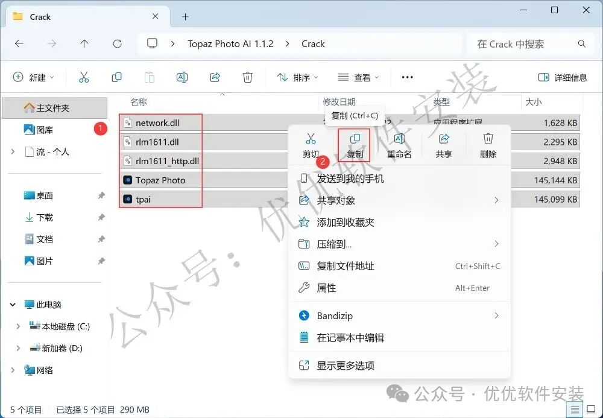Unpin 图片 from quick access
The image size is (603, 418).
[x=101, y=261]
